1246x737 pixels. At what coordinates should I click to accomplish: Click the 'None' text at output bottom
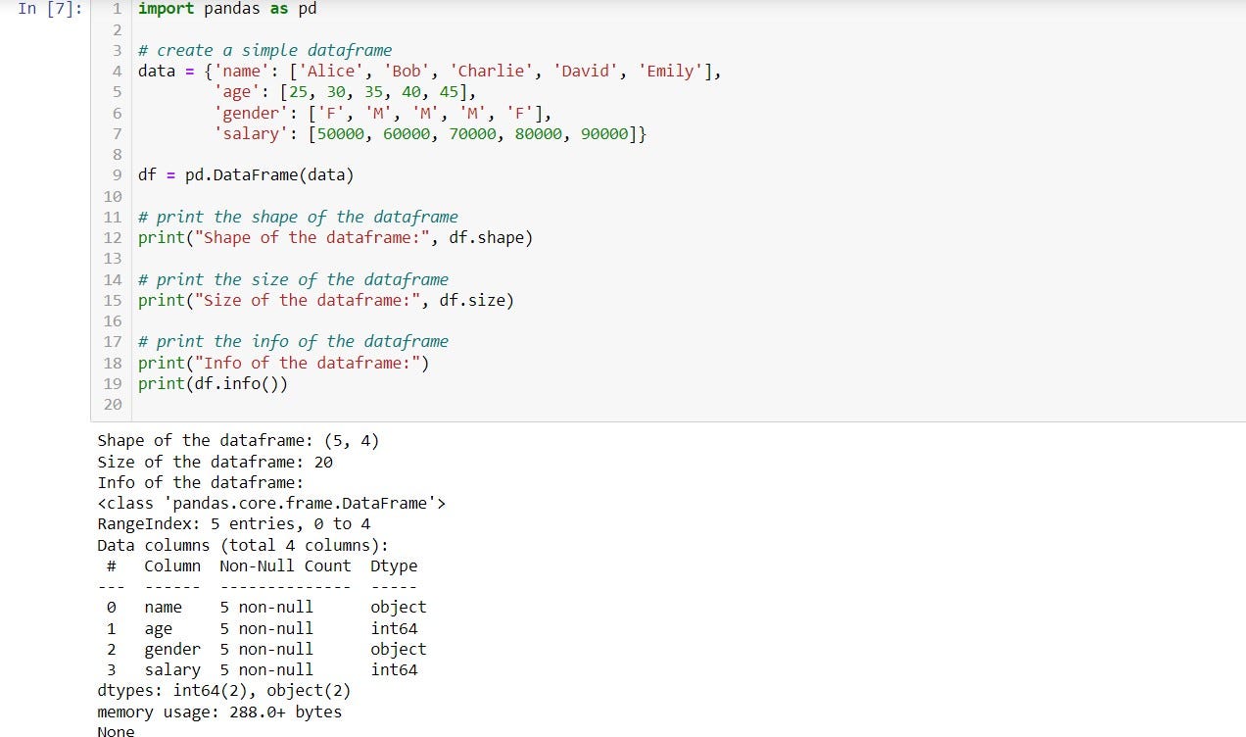point(116,731)
